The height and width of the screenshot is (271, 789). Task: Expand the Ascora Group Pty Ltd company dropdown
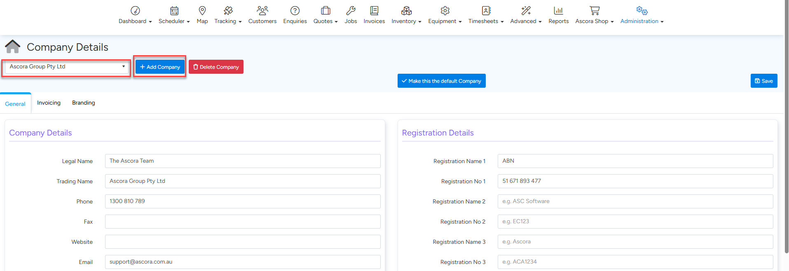tap(67, 67)
